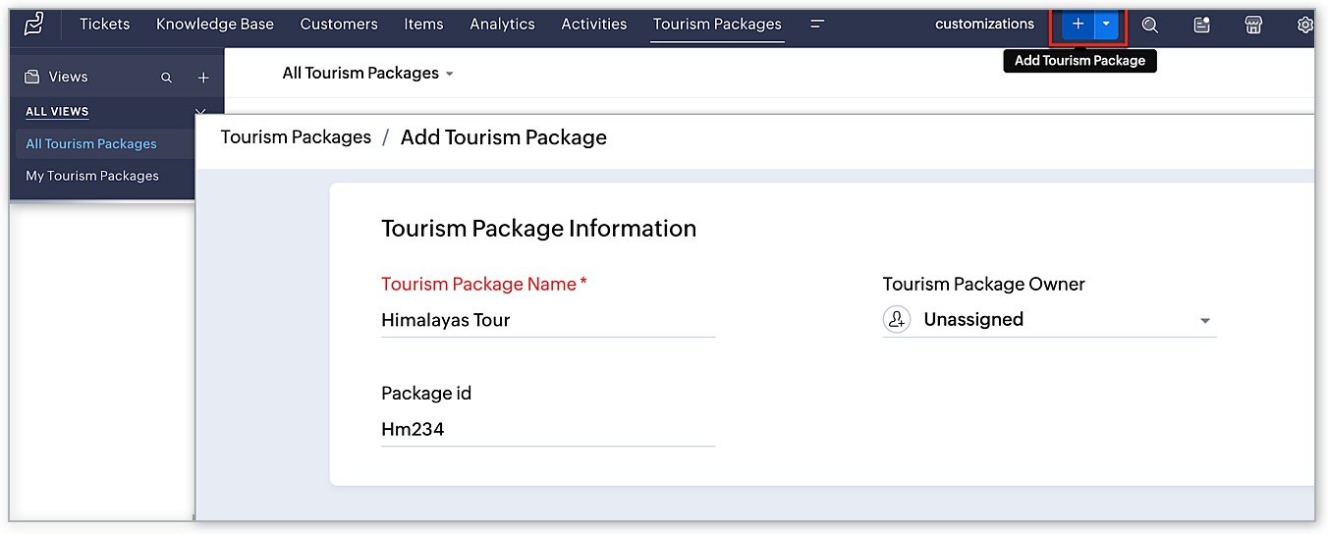Screen dimensions: 1328x534
Task: Go to the Tickets tab
Action: tap(104, 25)
